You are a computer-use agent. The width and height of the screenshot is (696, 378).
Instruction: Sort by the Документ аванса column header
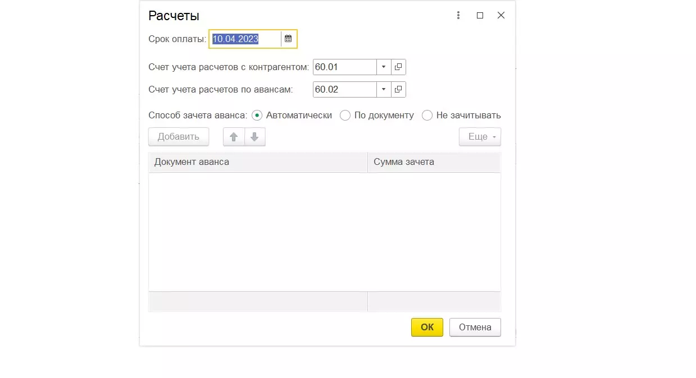coord(257,162)
